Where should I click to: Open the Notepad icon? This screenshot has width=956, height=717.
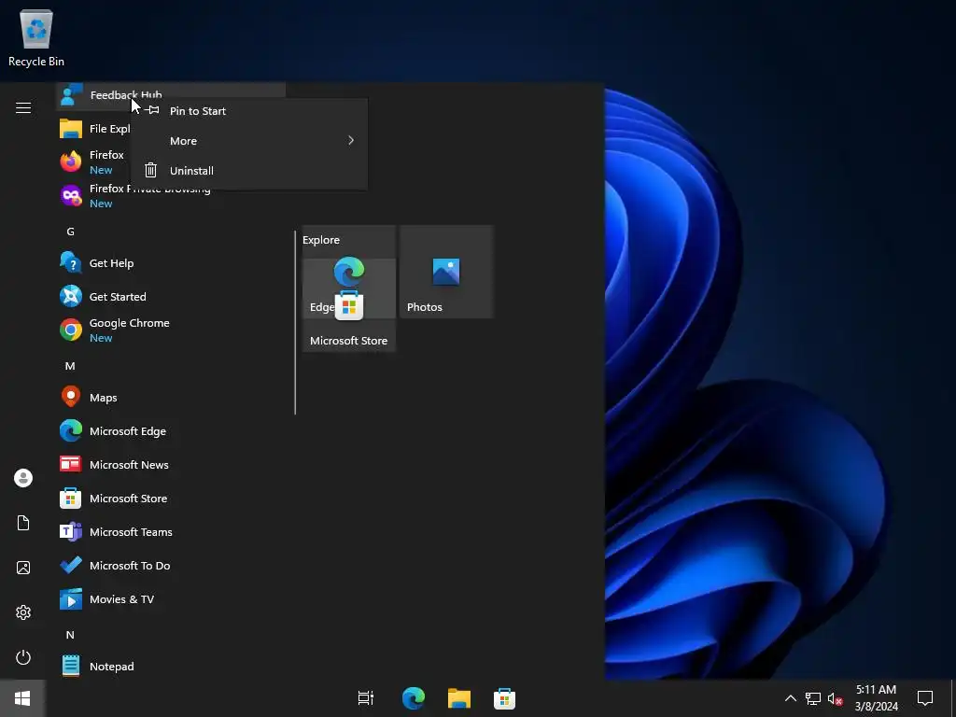pyautogui.click(x=71, y=667)
